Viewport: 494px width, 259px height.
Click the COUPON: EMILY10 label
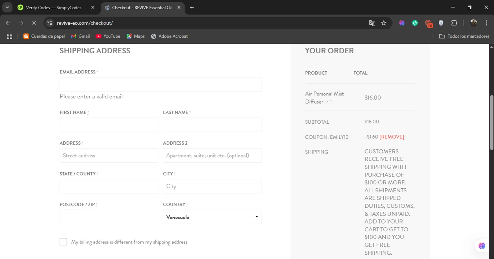327,137
